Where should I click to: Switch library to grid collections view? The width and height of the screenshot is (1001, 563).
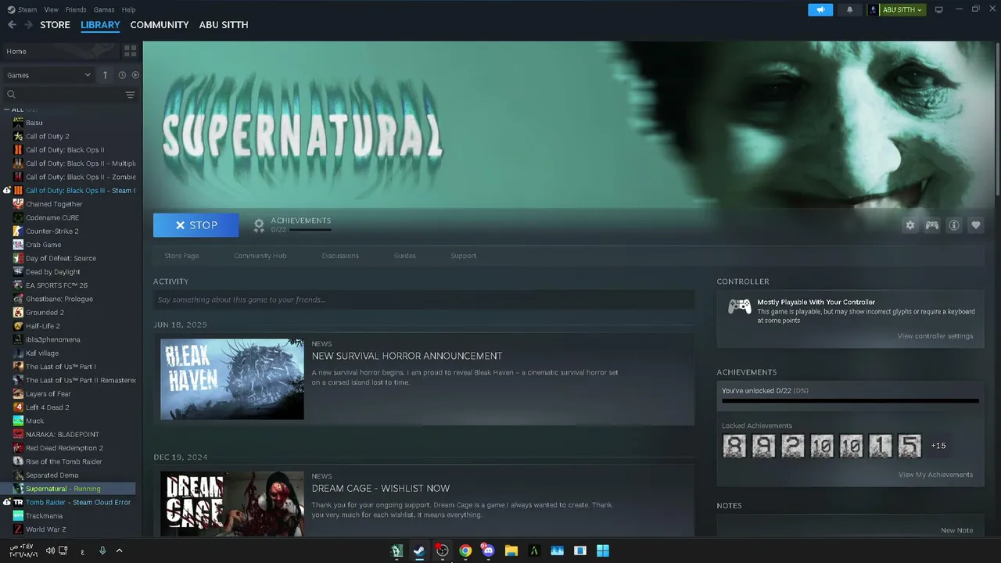point(130,51)
